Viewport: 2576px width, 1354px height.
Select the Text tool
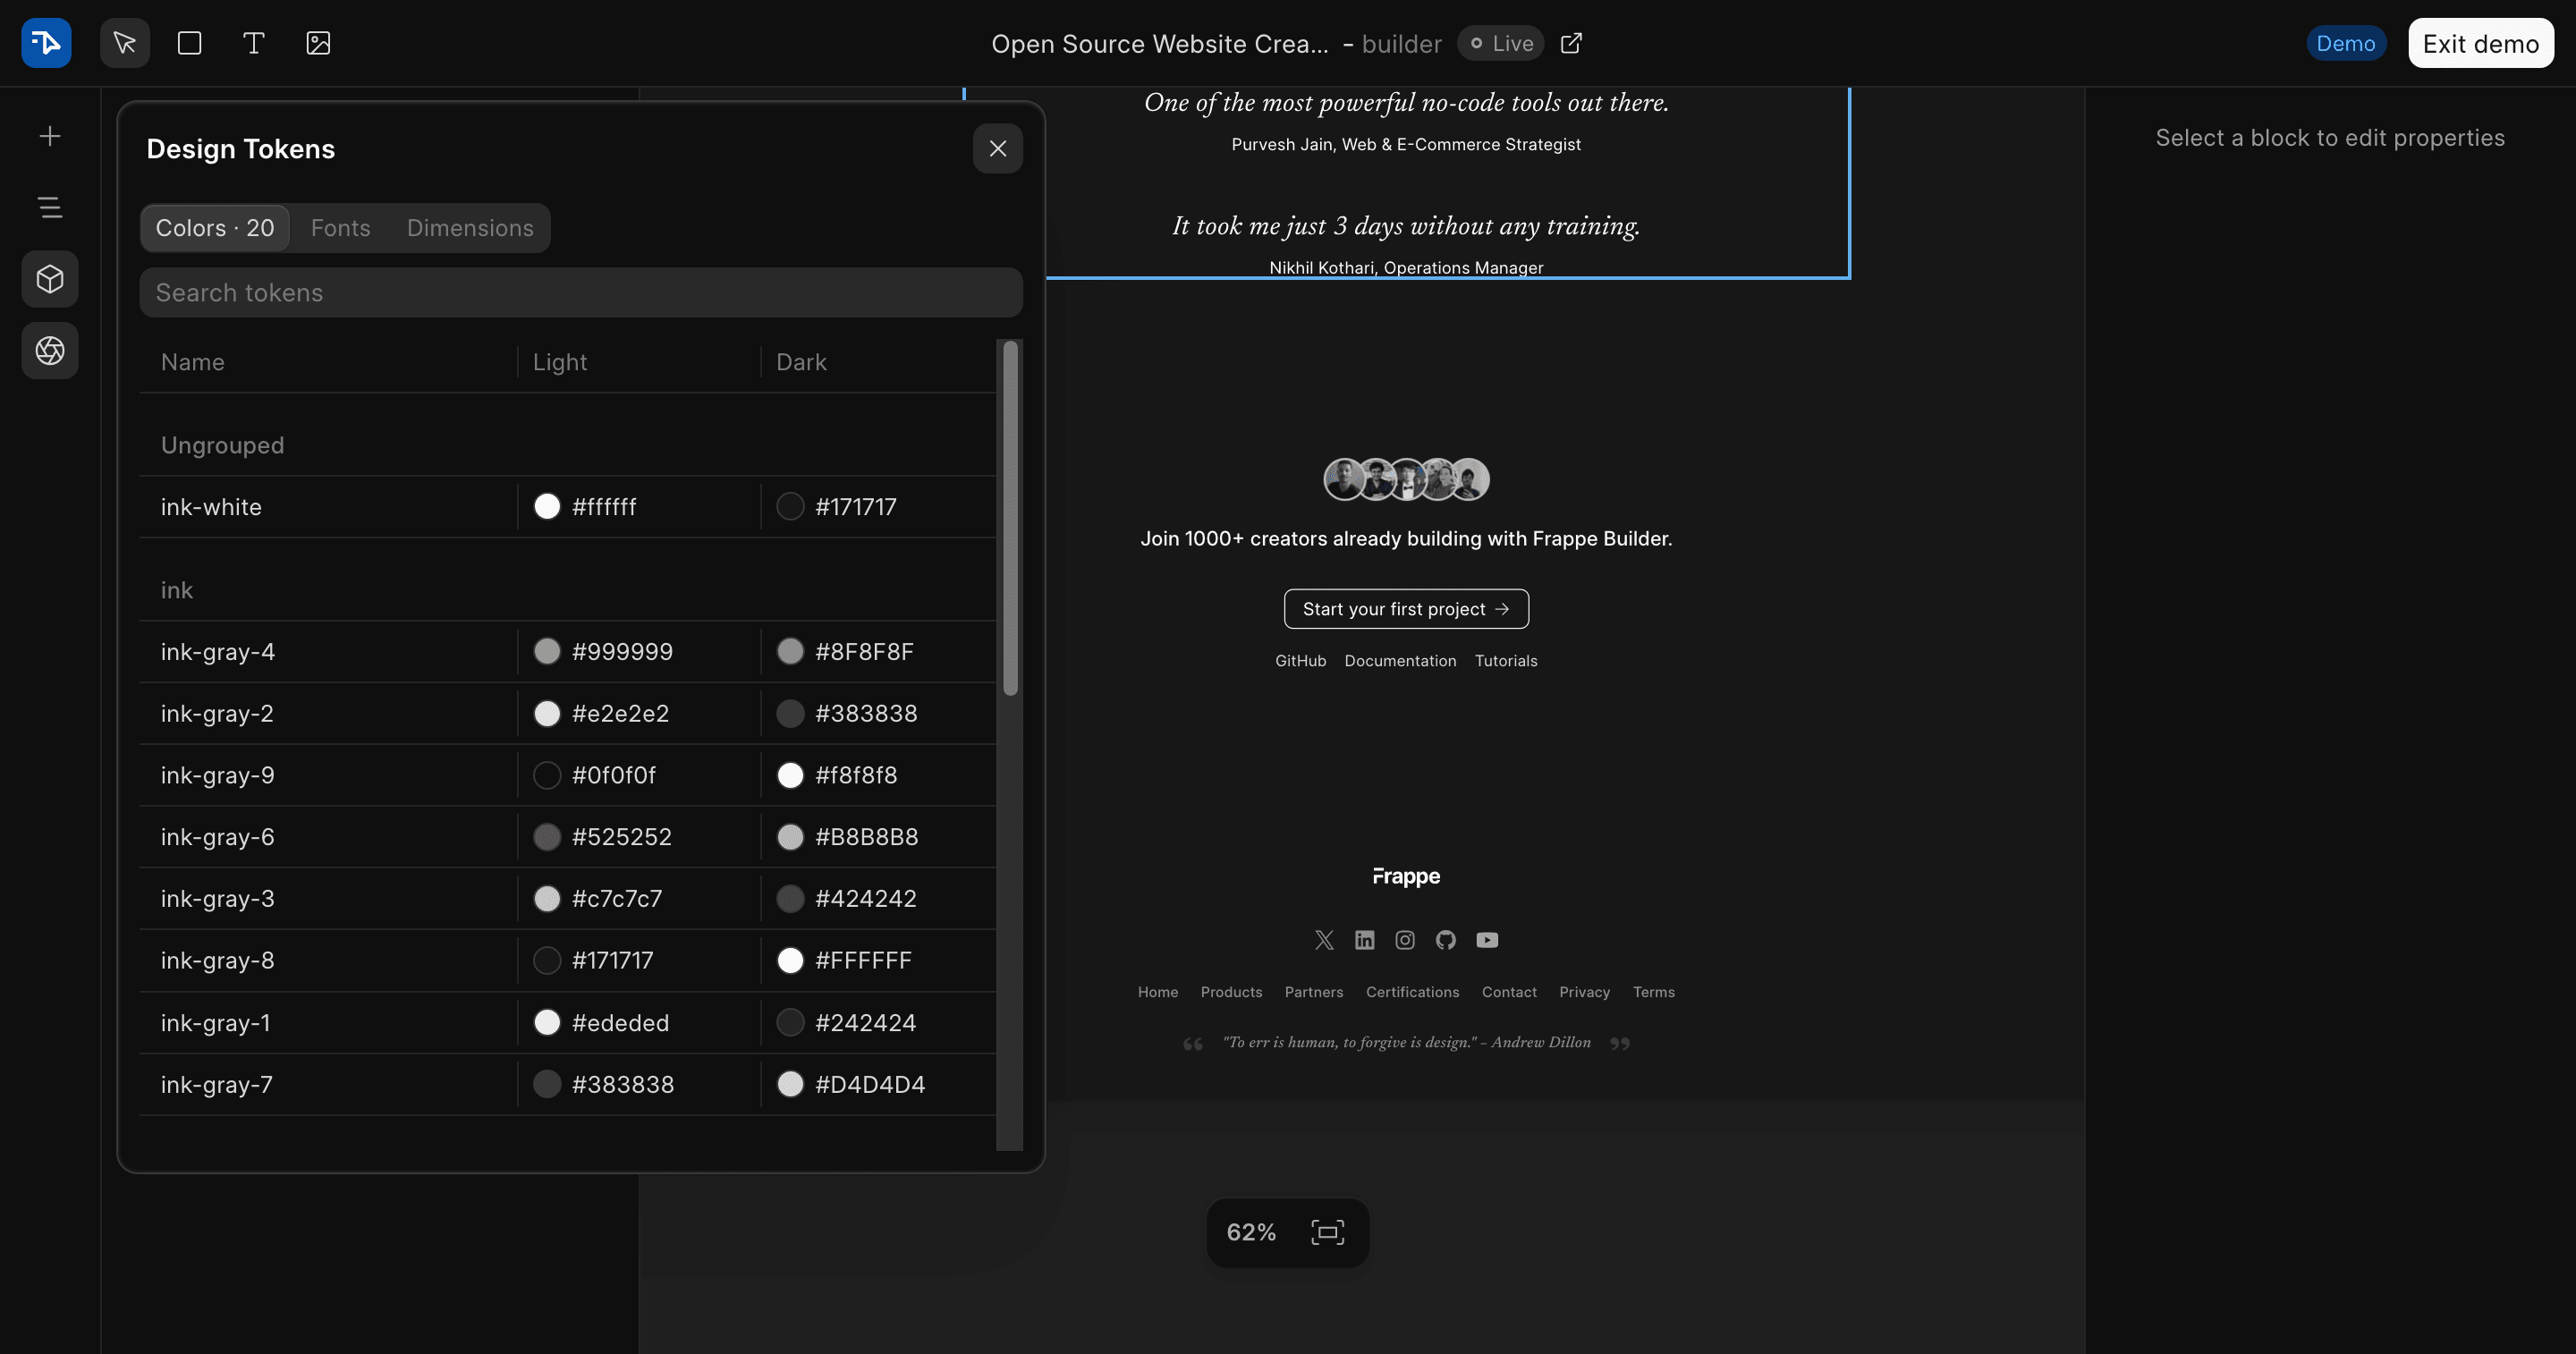(x=254, y=43)
